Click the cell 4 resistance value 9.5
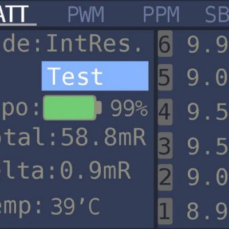The height and width of the screenshot is (229, 229). [208, 112]
